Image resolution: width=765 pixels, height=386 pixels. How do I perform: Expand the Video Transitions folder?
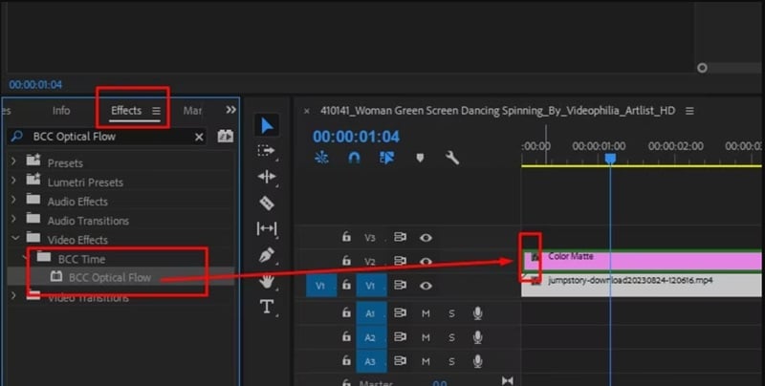click(x=13, y=295)
